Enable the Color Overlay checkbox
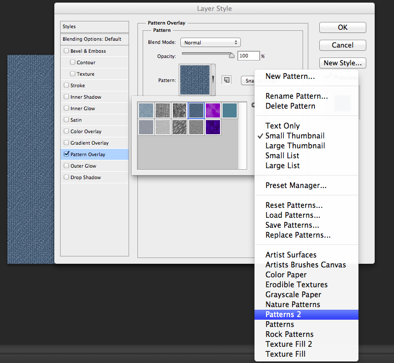Viewport: 394px width, 363px height. pyautogui.click(x=66, y=131)
